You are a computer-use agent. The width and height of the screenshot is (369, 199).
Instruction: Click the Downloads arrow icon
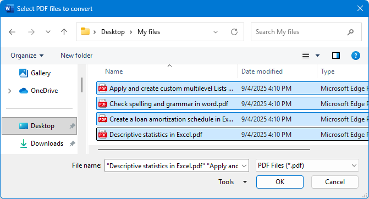24,143
